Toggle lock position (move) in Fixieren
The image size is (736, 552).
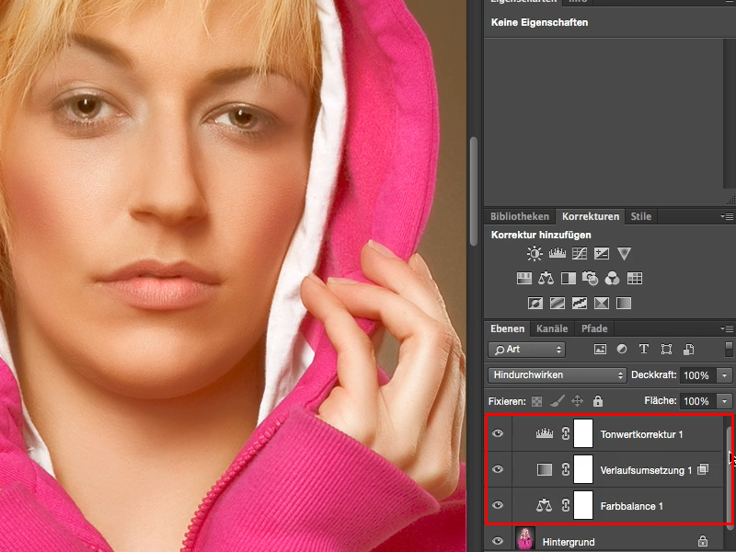click(x=578, y=401)
